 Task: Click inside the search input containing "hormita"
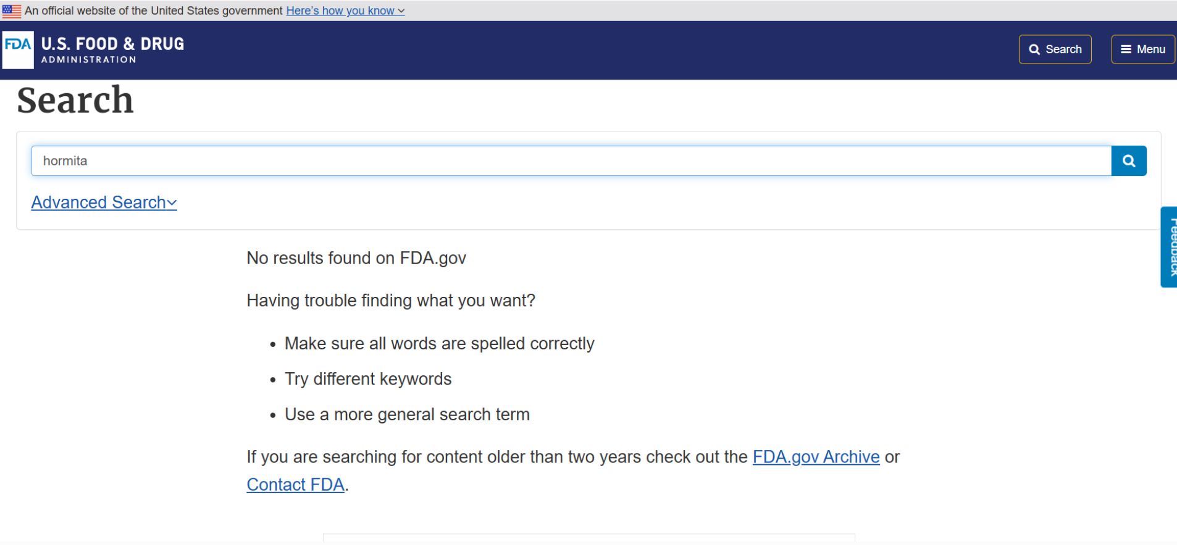371,160
